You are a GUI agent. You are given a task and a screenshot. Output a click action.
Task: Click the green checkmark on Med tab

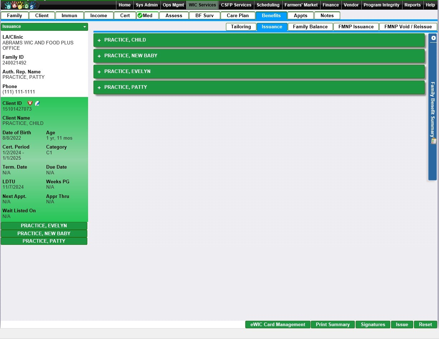pyautogui.click(x=140, y=15)
